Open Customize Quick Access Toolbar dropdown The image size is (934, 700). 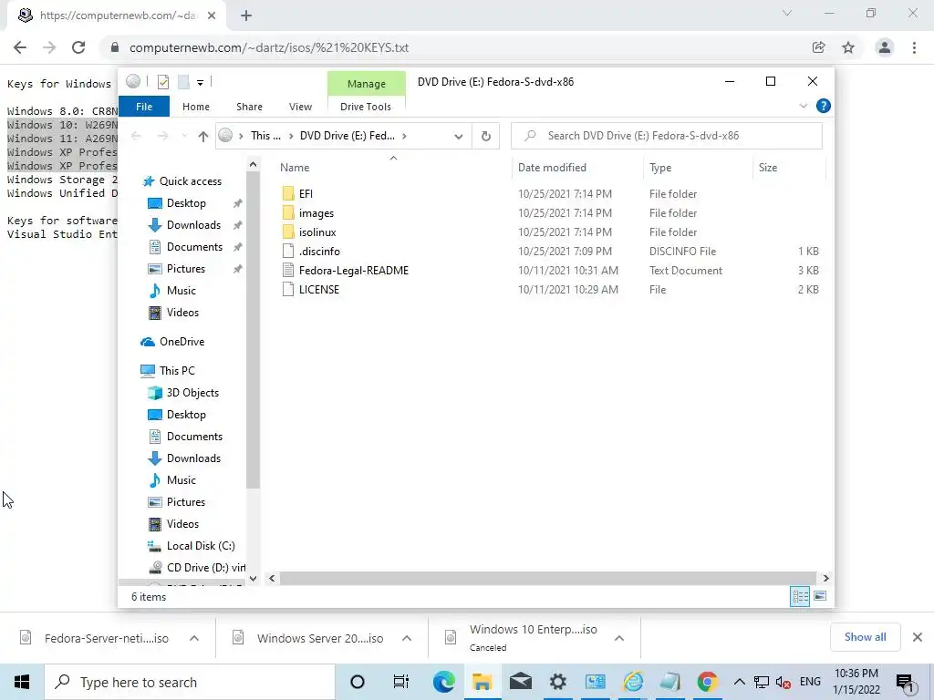200,83
